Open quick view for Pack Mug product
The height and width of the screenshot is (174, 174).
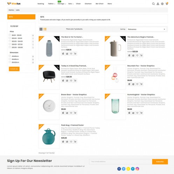[67, 142]
